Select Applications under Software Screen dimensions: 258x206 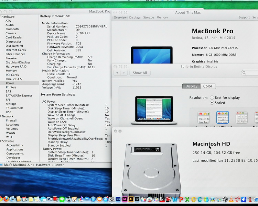[x=15, y=149]
